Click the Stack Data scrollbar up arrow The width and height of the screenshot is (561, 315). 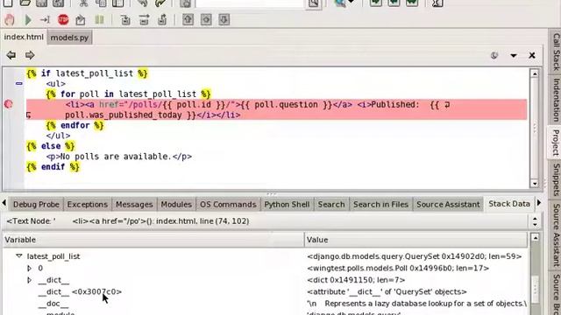[x=535, y=237]
